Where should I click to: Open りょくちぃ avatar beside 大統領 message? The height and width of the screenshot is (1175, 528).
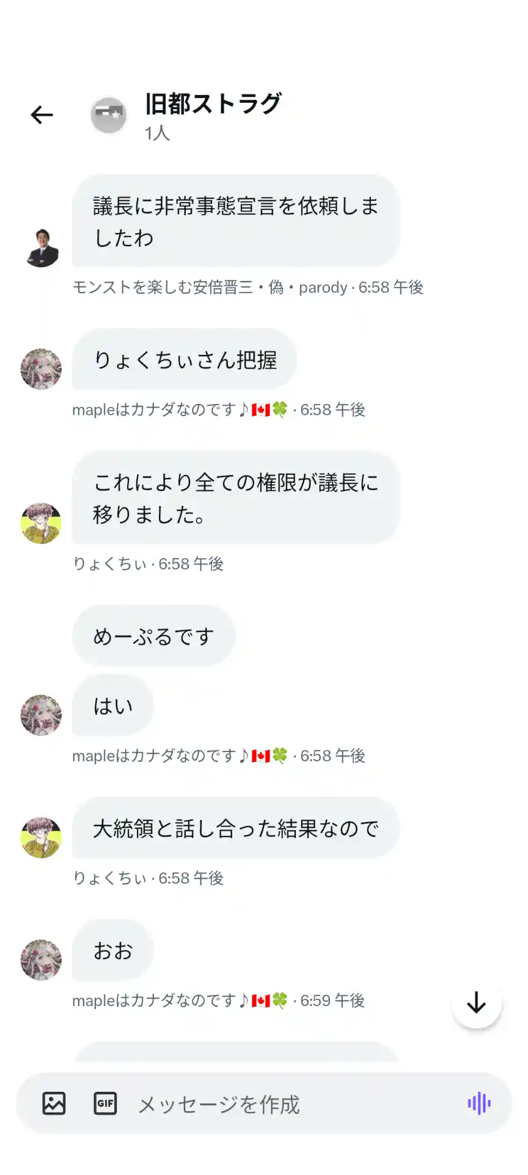pos(42,837)
